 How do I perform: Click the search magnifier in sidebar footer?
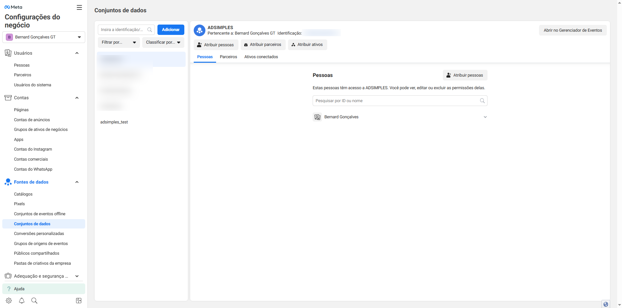34,301
